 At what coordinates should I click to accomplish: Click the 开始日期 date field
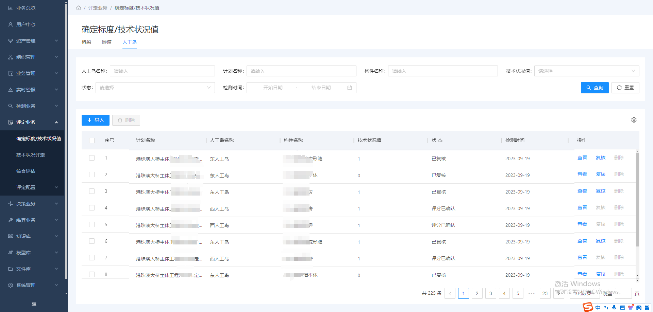coord(273,88)
